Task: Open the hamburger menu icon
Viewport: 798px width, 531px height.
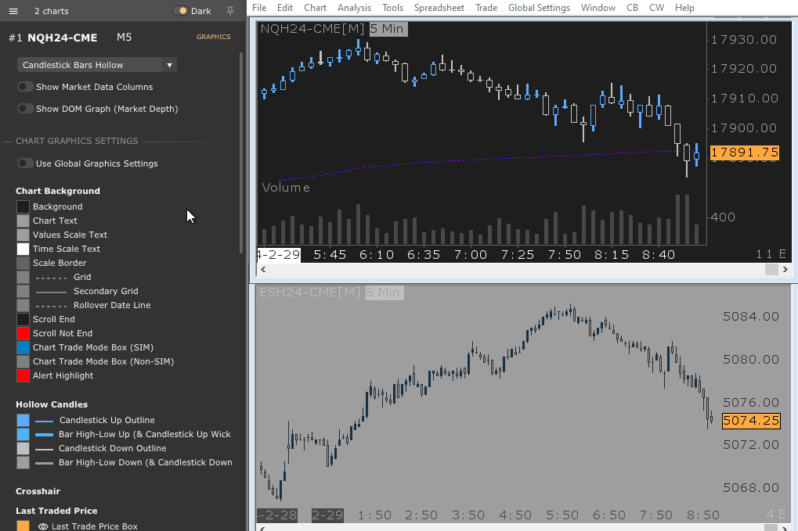Action: pyautogui.click(x=13, y=11)
